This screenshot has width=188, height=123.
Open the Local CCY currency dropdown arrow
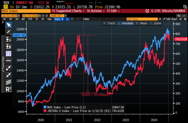(66, 16)
